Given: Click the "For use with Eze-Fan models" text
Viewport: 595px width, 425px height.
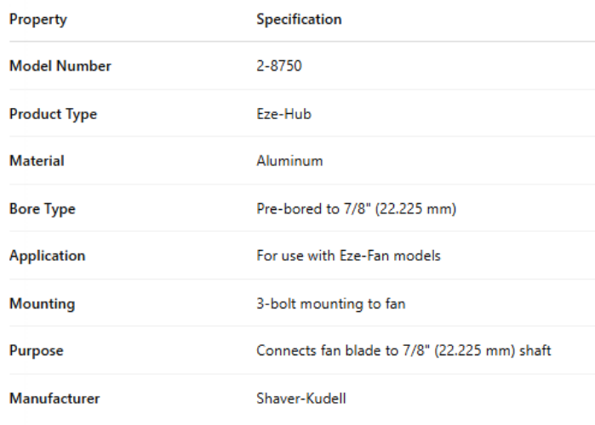Looking at the screenshot, I should (348, 256).
